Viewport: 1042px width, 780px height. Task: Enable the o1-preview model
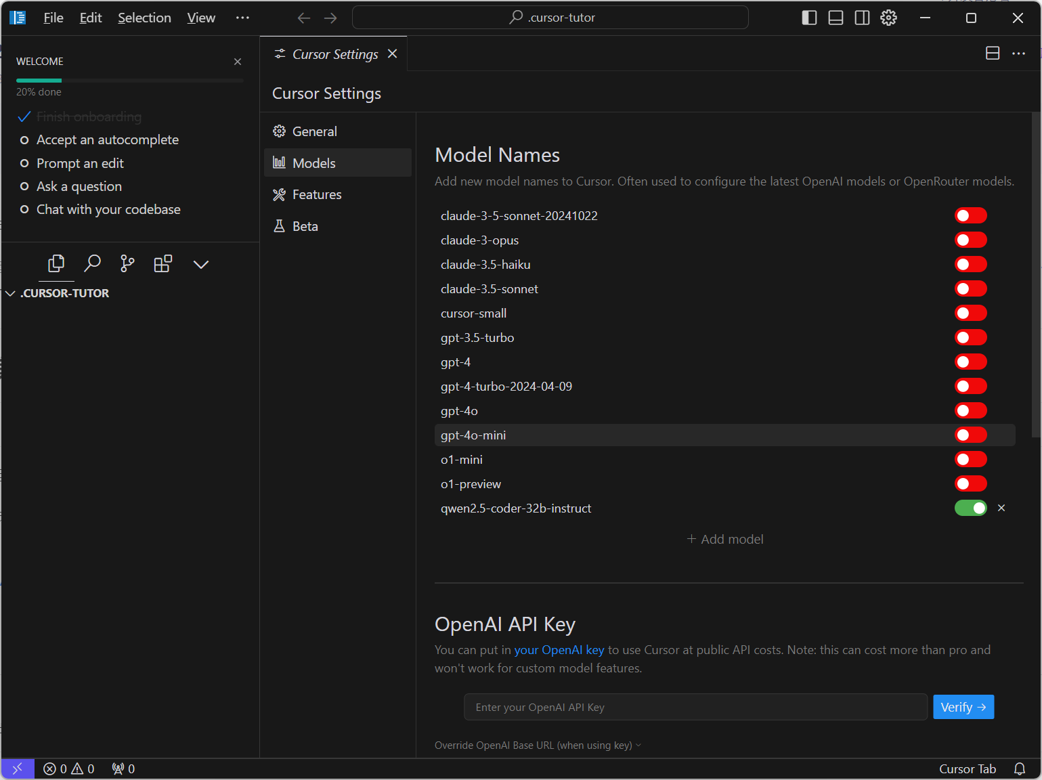[971, 483]
